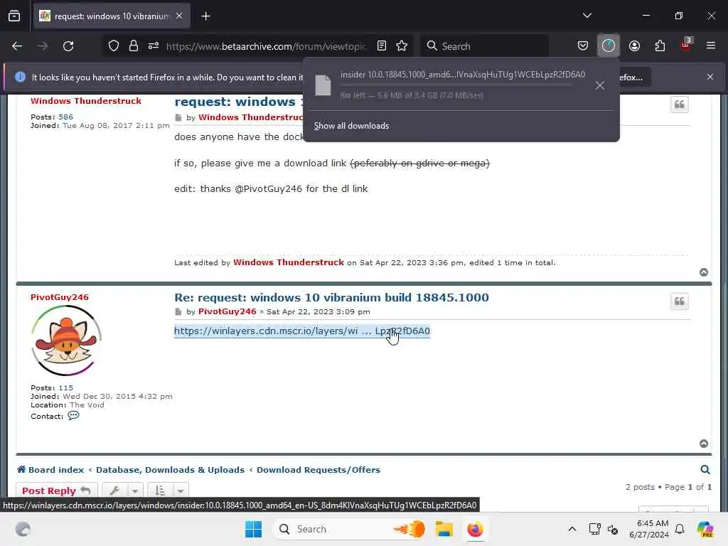Open winlayers.cdn.mscr.io download link
728x546 pixels.
point(301,331)
